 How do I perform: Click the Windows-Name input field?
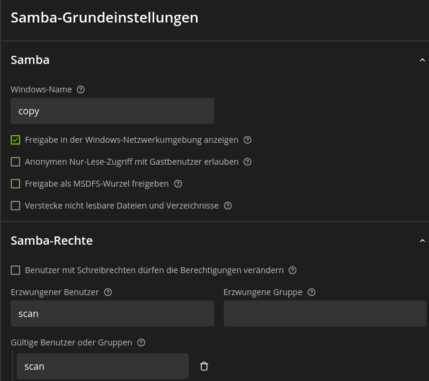pyautogui.click(x=112, y=111)
